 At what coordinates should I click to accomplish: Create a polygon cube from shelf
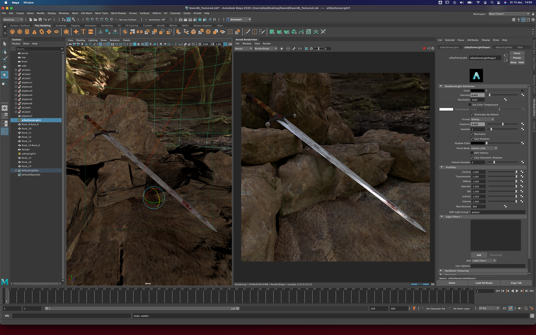[x=20, y=32]
